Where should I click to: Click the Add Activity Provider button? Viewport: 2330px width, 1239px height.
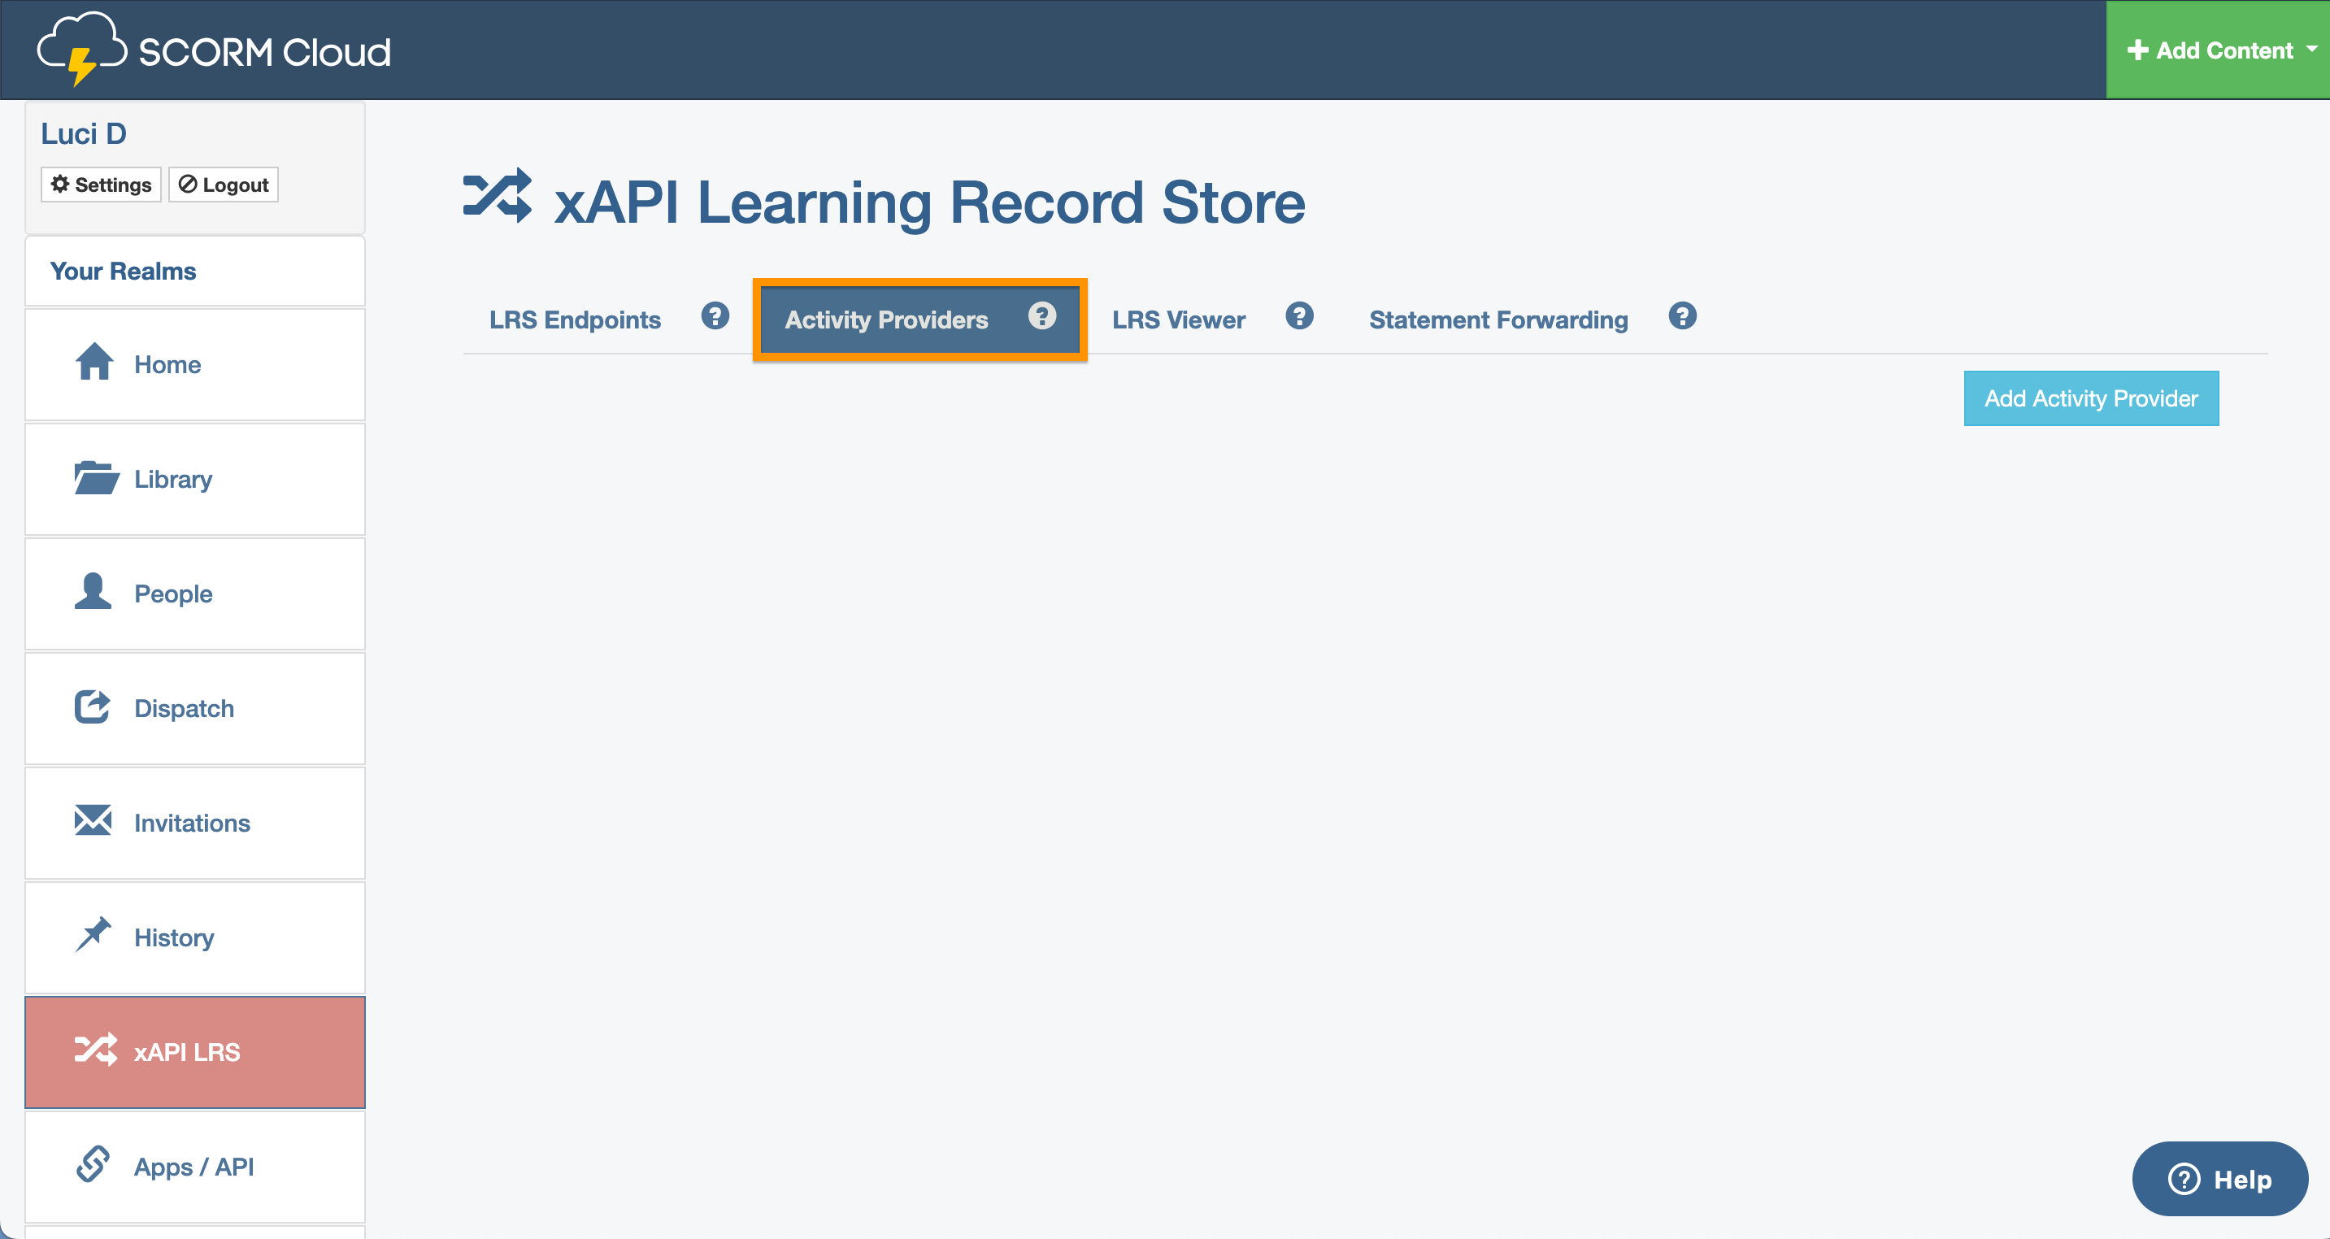(2090, 398)
